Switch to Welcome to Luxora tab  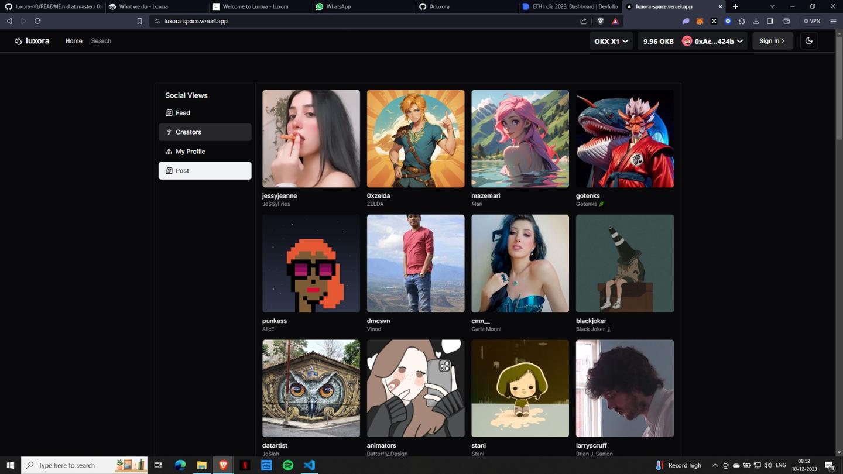coord(260,6)
